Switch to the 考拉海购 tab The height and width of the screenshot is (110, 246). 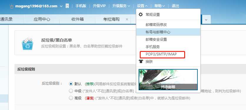(x=111, y=19)
